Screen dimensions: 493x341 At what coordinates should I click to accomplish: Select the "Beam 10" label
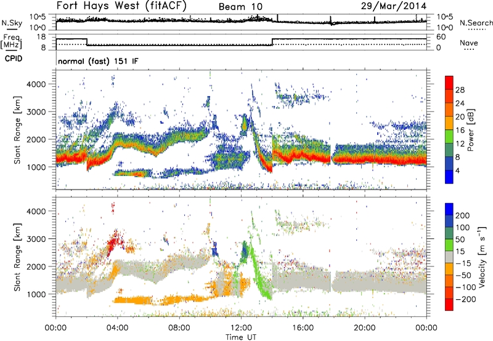(240, 7)
